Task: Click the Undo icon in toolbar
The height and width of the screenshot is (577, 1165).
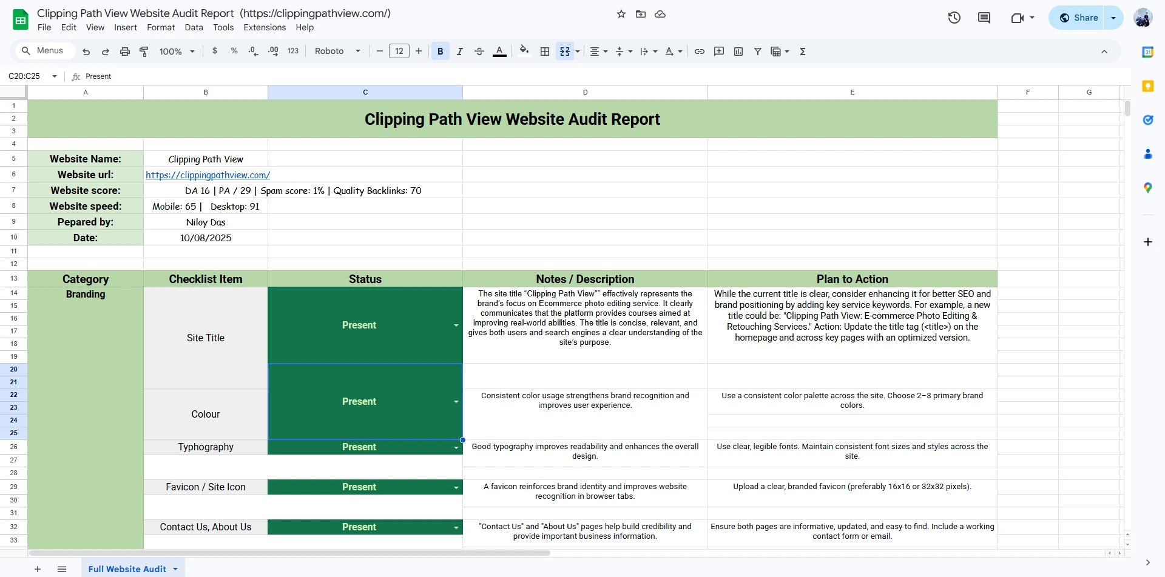Action: 86,52
